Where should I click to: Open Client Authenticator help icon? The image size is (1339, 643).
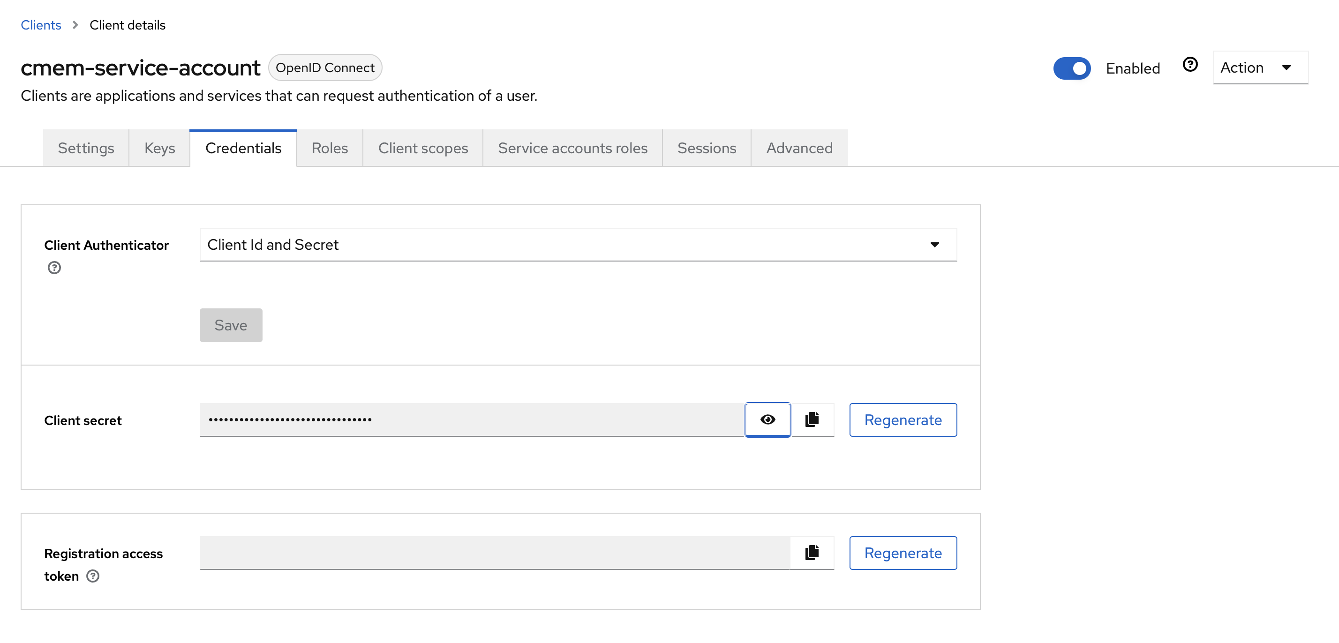[54, 268]
